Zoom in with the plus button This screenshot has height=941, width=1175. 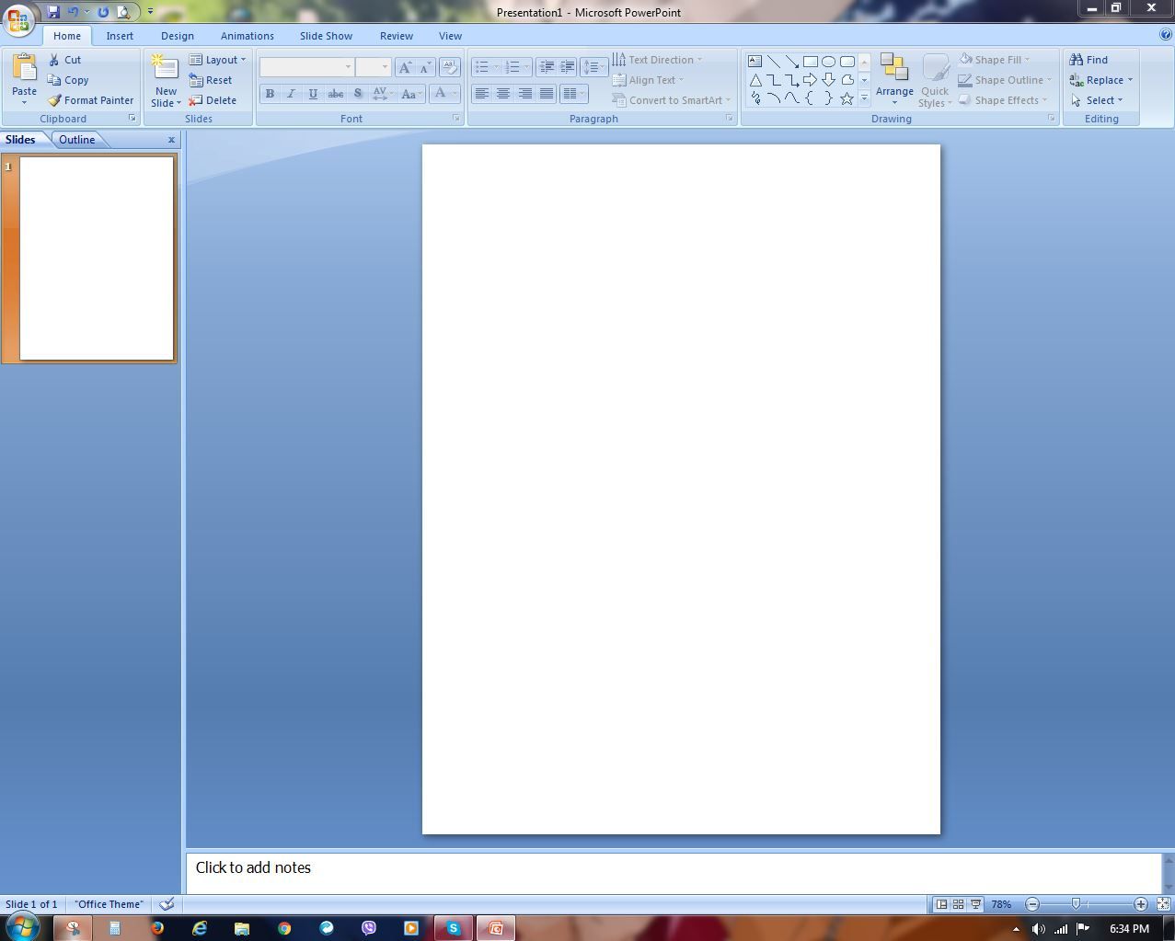(x=1141, y=904)
